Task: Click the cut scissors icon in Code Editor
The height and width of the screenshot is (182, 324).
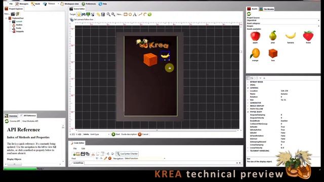Action: coord(93,154)
